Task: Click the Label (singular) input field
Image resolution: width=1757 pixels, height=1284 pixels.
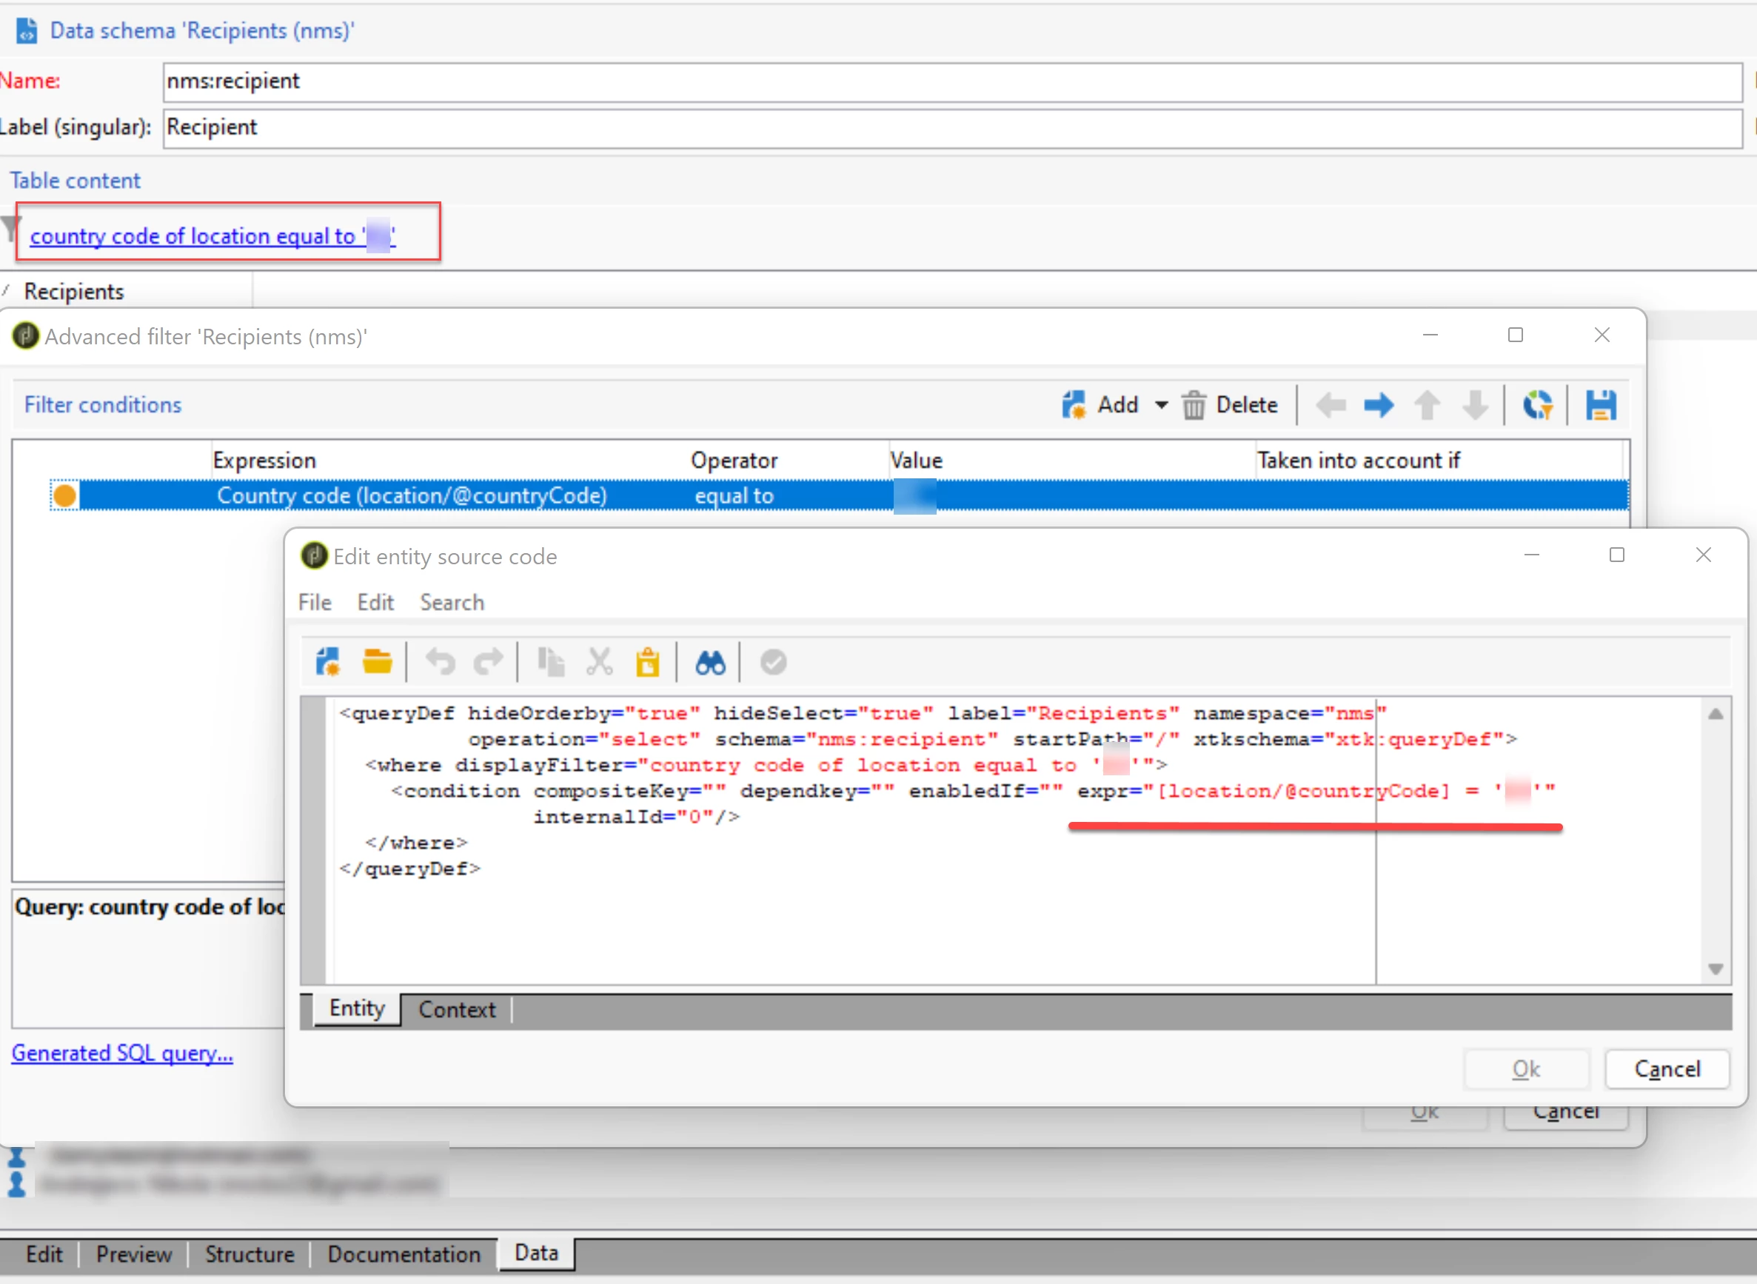Action: [x=951, y=127]
